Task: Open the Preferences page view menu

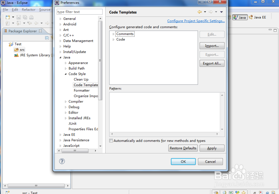Action: 221,12
